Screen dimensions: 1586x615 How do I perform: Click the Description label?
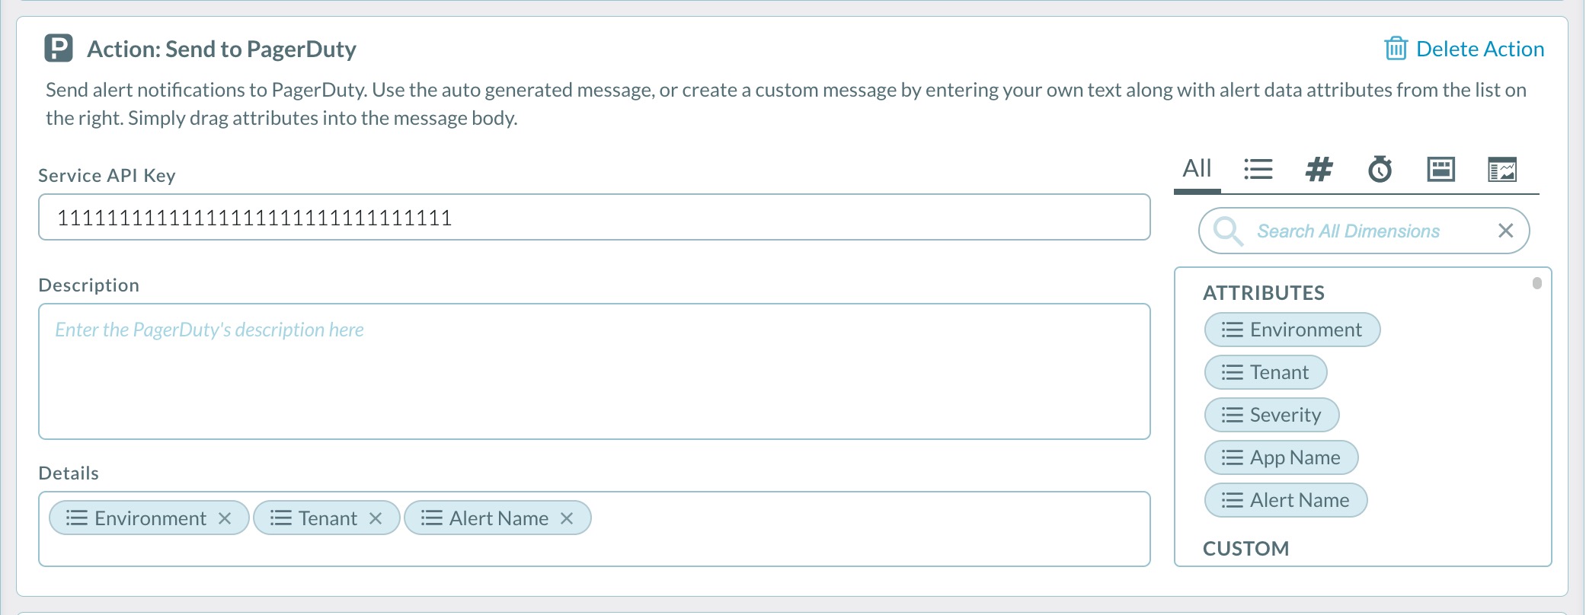89,285
